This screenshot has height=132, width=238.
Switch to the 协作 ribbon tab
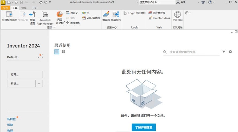(x=24, y=8)
